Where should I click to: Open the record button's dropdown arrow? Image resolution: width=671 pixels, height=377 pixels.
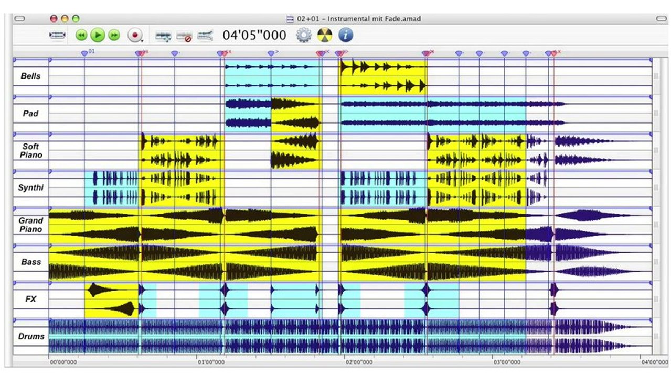point(143,41)
